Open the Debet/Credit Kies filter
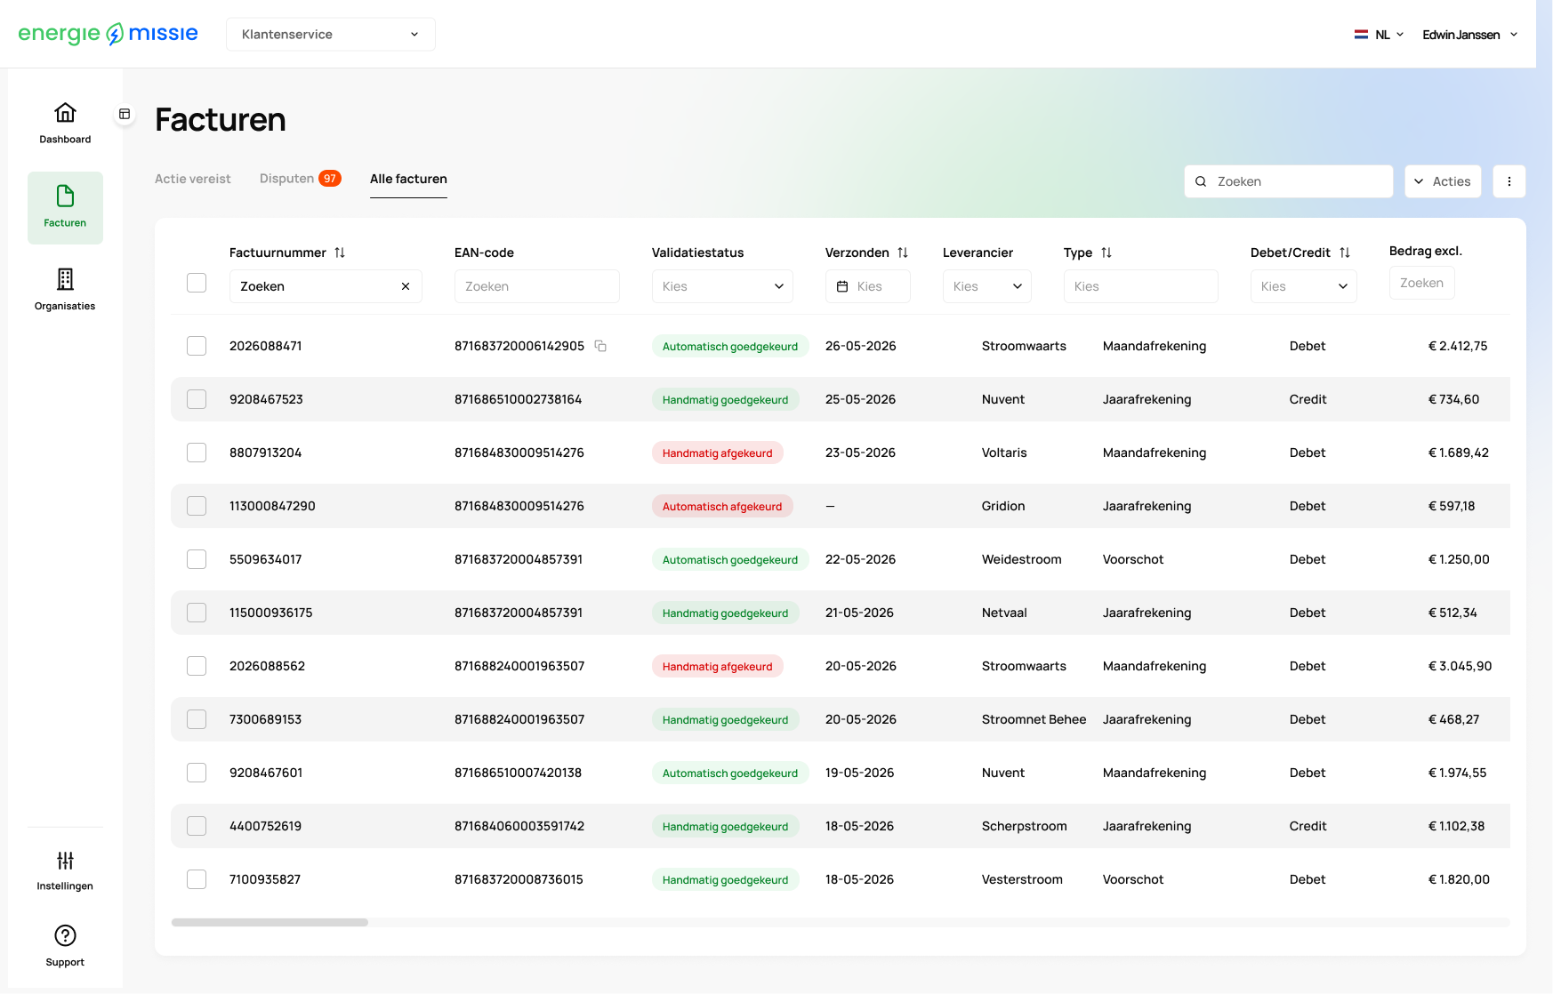The width and height of the screenshot is (1553, 994). pyautogui.click(x=1303, y=286)
